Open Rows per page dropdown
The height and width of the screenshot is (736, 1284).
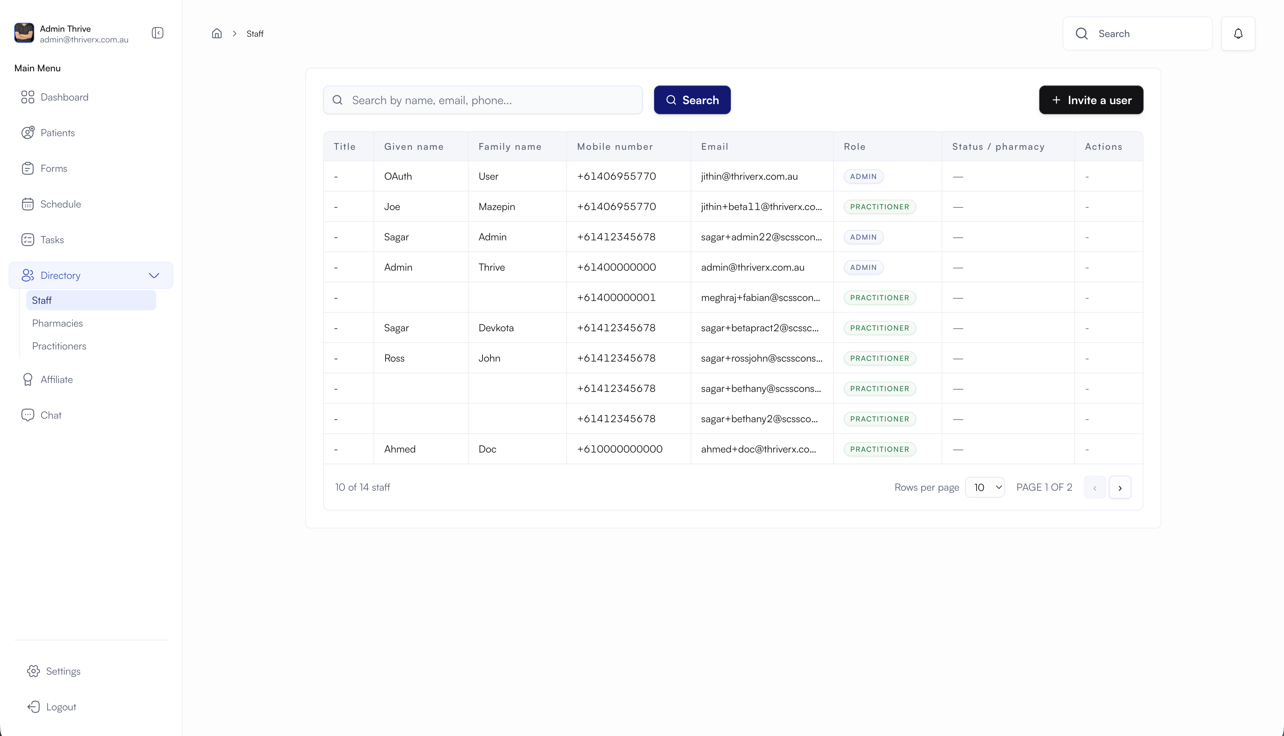985,487
